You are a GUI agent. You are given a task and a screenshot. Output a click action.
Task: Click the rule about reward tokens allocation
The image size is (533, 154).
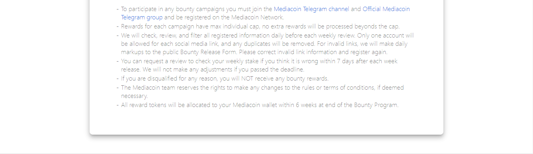tap(260, 105)
